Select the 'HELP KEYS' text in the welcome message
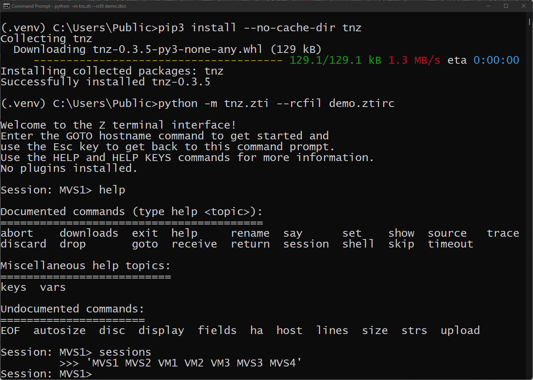The width and height of the screenshot is (533, 380). pyautogui.click(x=141, y=157)
